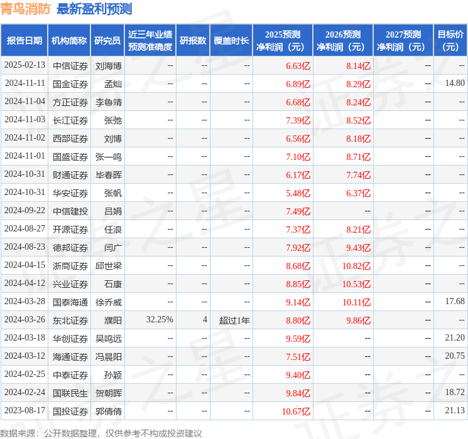Click institution 长江证券
This screenshot has height=439, width=468.
coord(70,120)
